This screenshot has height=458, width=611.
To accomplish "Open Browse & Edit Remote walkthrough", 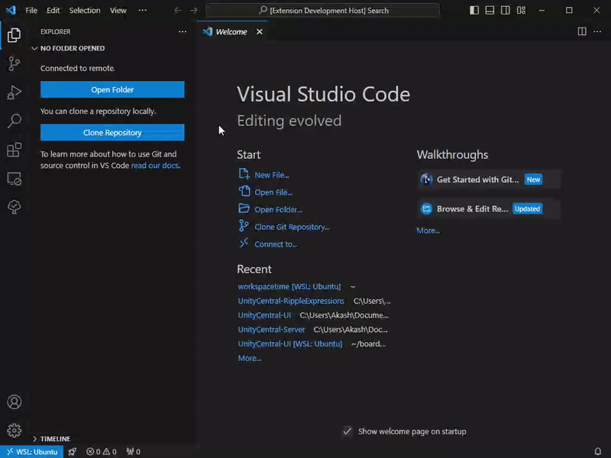I will point(489,208).
